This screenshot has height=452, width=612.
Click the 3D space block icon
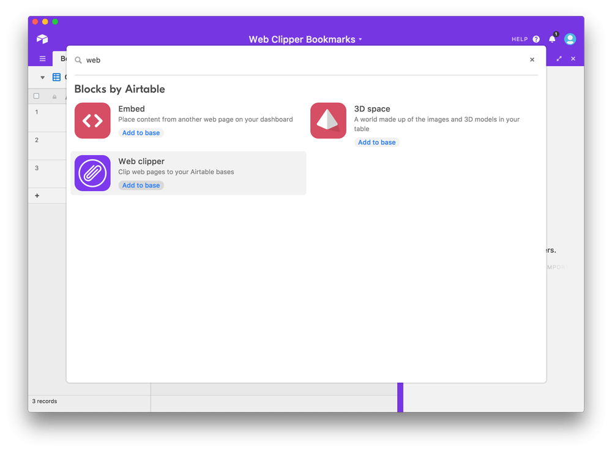[x=328, y=120]
